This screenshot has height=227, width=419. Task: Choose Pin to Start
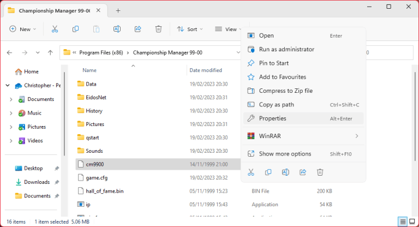pyautogui.click(x=303, y=63)
